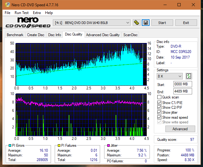Screen dimensions: 203x167
Task: Open the Advanced settings button
Action: point(180,129)
